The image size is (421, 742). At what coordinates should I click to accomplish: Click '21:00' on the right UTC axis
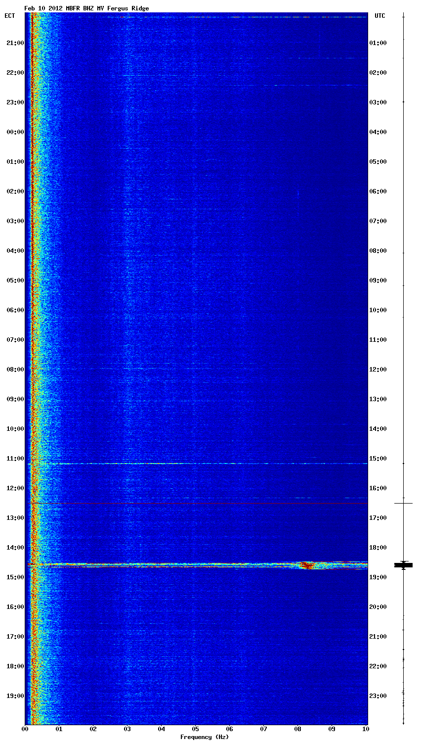coord(378,637)
